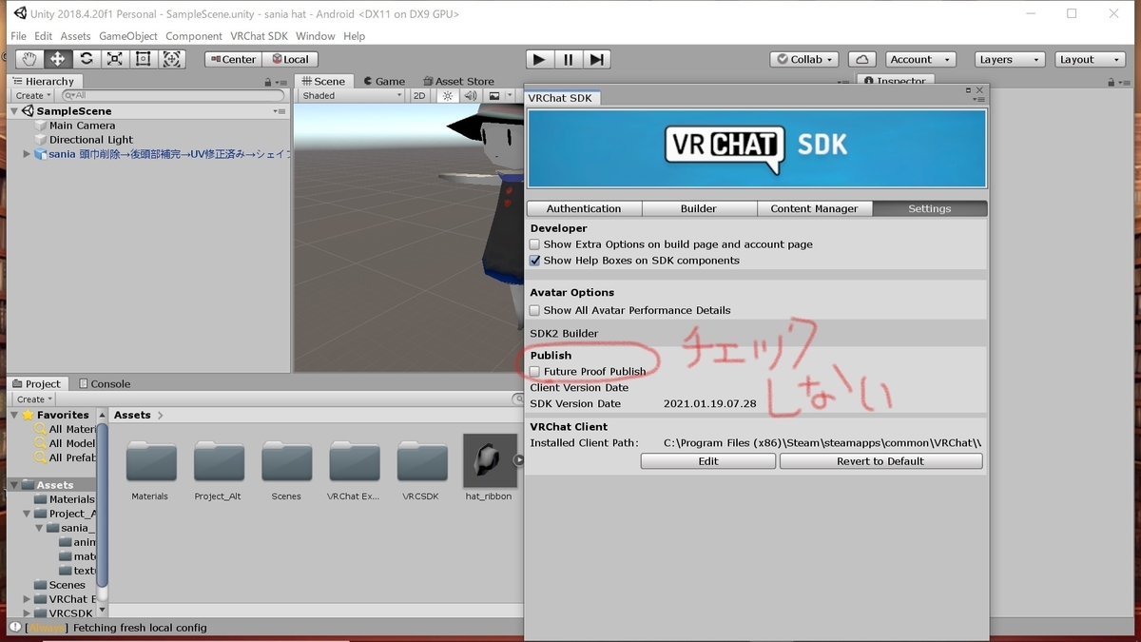Open the Builder tab in VRChat SDK
This screenshot has height=642, width=1141.
coord(699,208)
